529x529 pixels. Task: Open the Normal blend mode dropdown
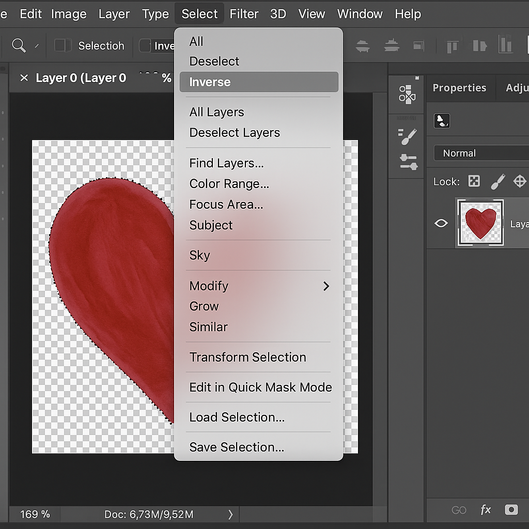pos(480,153)
